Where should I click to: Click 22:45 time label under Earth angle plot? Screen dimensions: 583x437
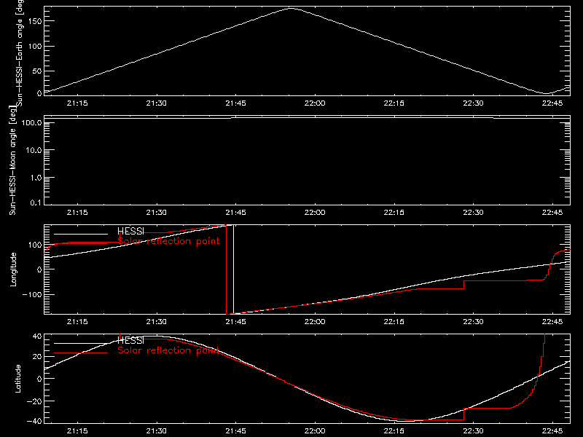[552, 103]
